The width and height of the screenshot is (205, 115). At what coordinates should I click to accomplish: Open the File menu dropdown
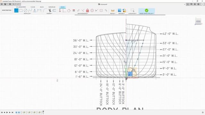coord(6,4)
